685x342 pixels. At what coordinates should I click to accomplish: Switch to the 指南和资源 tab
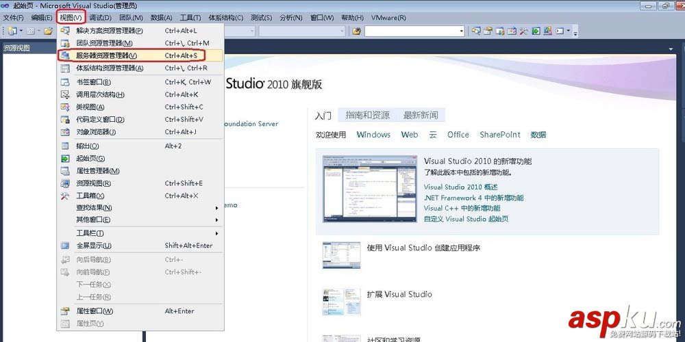tap(367, 115)
